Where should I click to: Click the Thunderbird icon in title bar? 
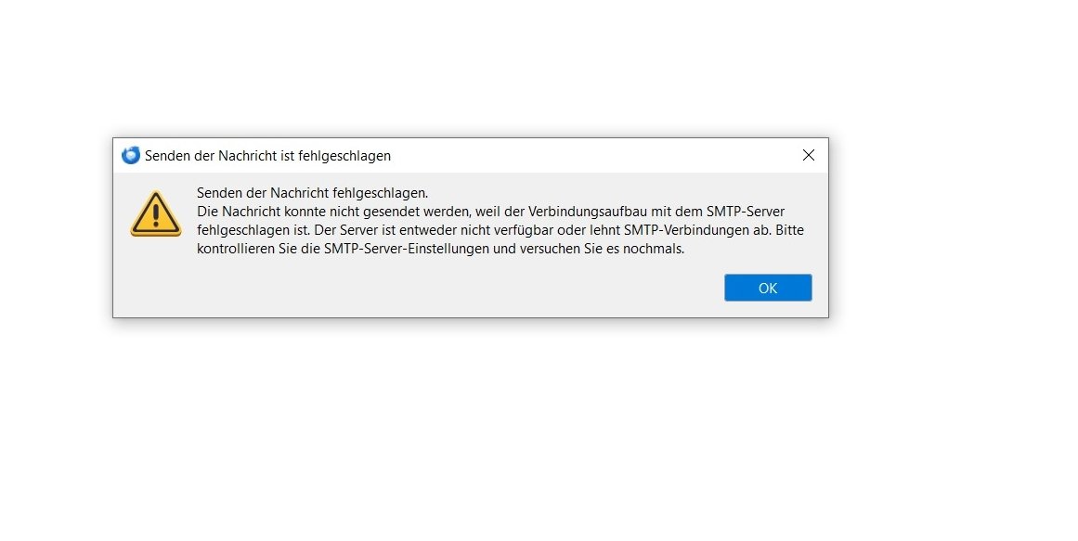click(x=131, y=155)
